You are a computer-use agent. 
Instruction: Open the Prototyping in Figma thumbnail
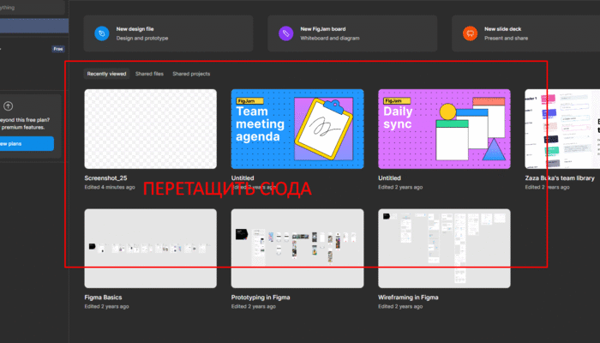(x=297, y=248)
